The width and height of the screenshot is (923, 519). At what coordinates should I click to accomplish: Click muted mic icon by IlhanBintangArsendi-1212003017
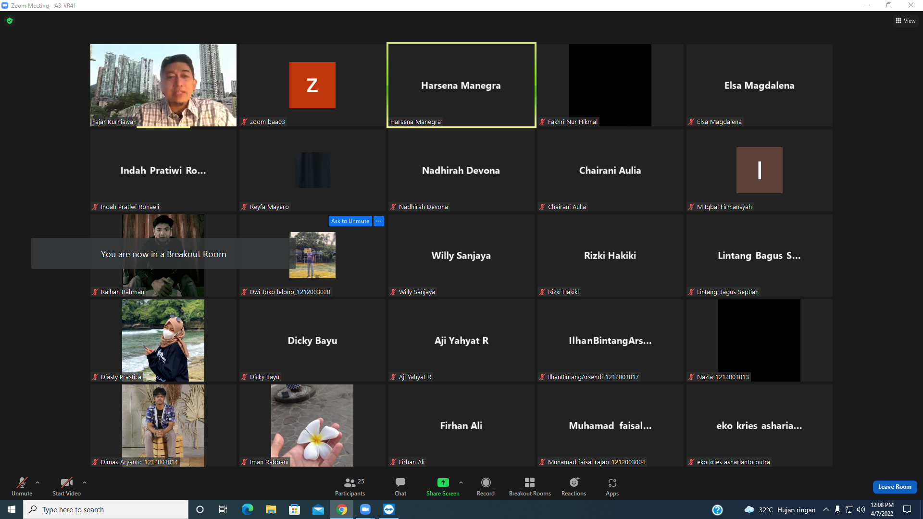(542, 377)
